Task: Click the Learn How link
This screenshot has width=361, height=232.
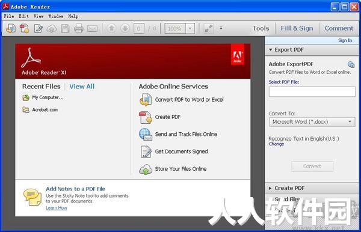Action: [57, 208]
